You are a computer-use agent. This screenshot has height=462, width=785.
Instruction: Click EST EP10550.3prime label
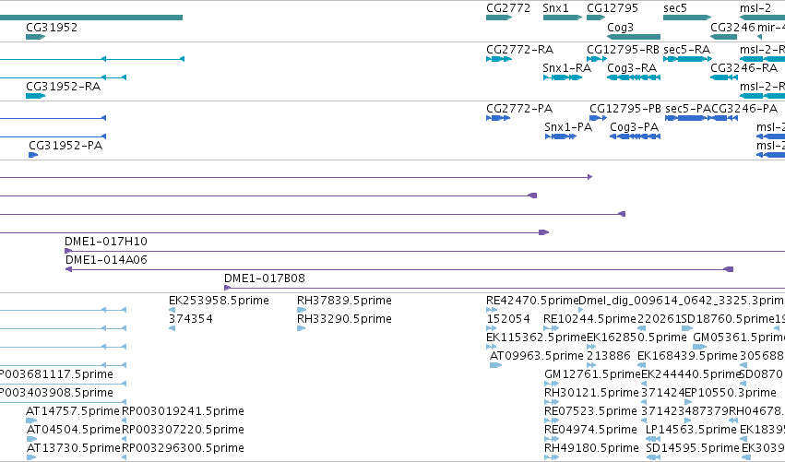pyautogui.click(x=731, y=393)
